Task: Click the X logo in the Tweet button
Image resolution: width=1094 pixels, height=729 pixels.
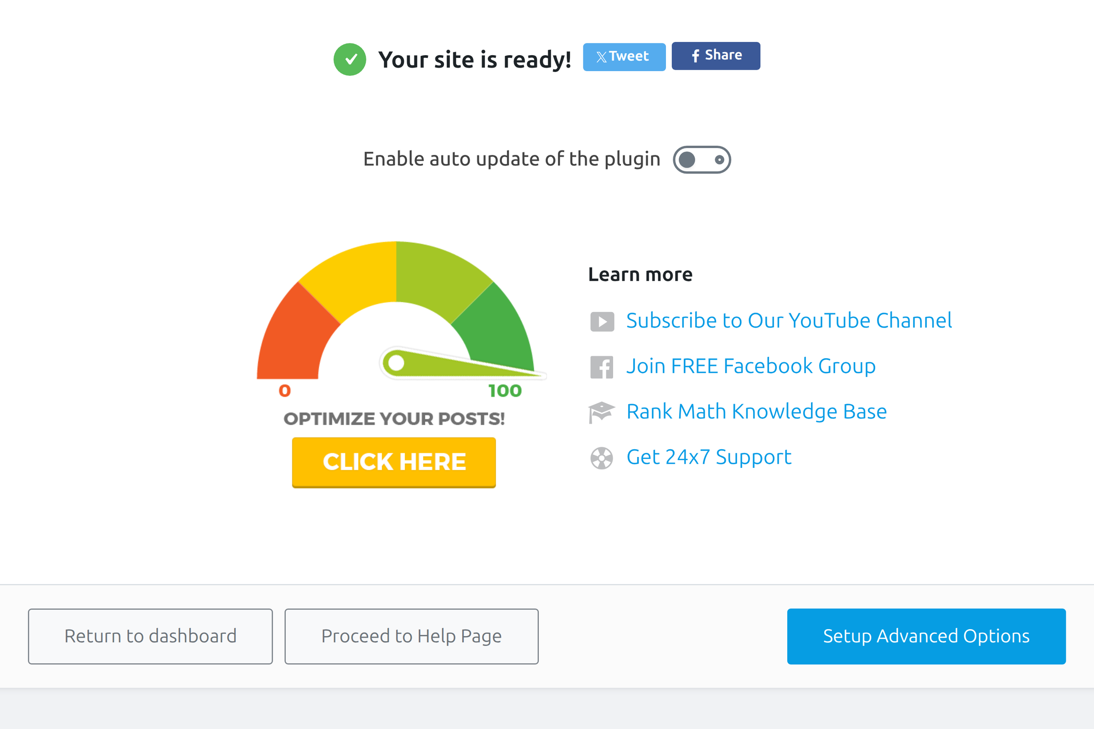Action: click(x=601, y=56)
